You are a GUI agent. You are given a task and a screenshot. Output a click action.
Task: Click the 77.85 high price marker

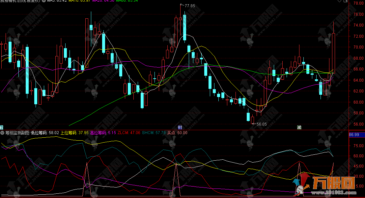(189, 6)
